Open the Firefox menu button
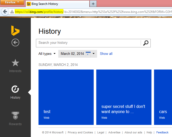Image resolution: width=172 pixels, height=137 pixels. (12, 2)
